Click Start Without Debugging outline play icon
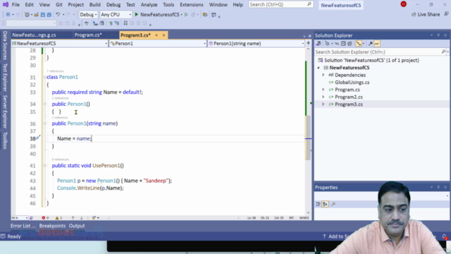This screenshot has width=451, height=254. (x=186, y=14)
